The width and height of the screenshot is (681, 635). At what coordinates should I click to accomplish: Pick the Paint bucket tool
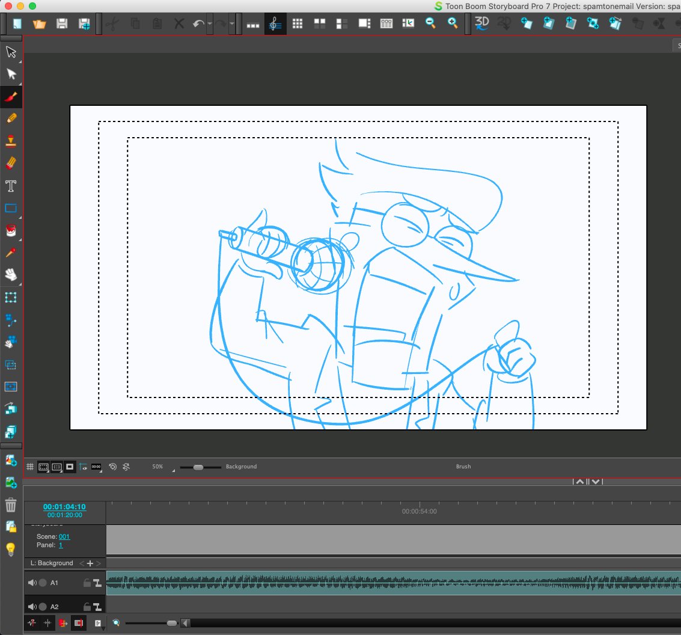point(11,230)
